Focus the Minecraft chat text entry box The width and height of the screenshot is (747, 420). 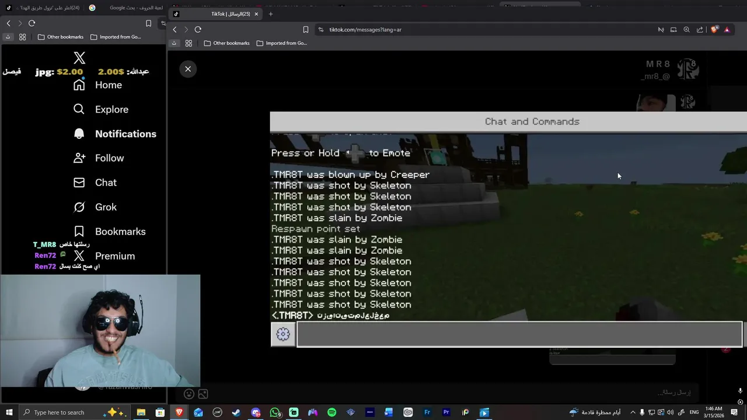519,334
